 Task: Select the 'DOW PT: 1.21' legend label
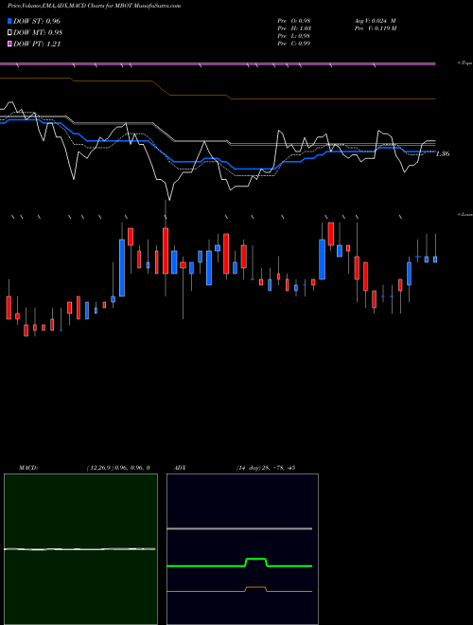[37, 45]
